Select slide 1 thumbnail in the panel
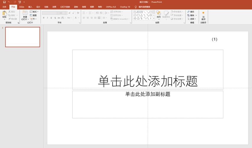The height and width of the screenshot is (148, 252). 22,37
